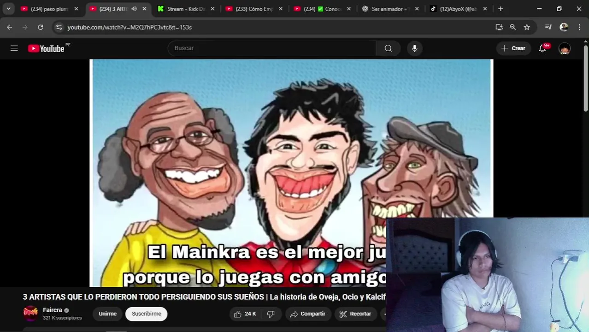589x332 pixels.
Task: Click the Recortar clip button
Action: pyautogui.click(x=355, y=314)
